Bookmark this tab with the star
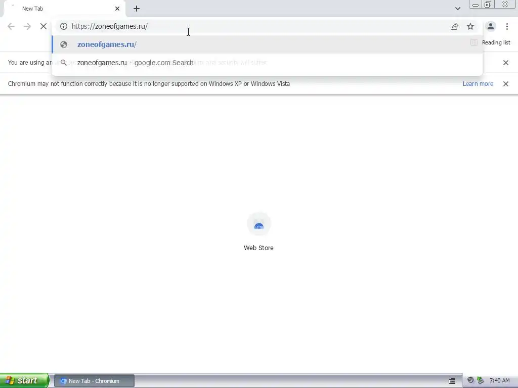518x388 pixels. click(x=470, y=26)
